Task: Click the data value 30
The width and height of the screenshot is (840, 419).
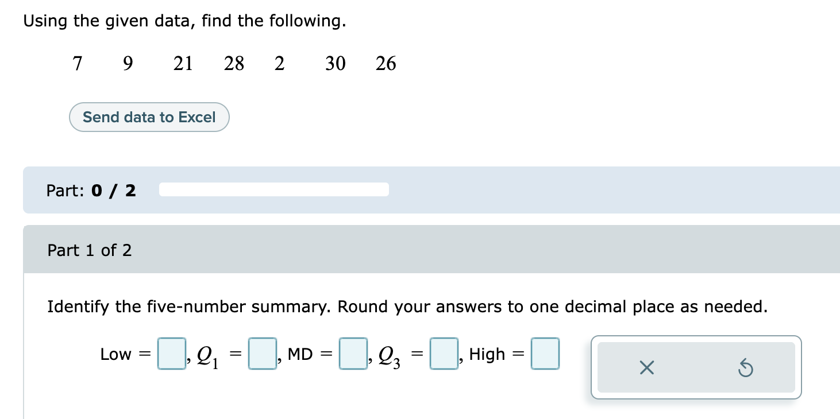Action: tap(336, 63)
